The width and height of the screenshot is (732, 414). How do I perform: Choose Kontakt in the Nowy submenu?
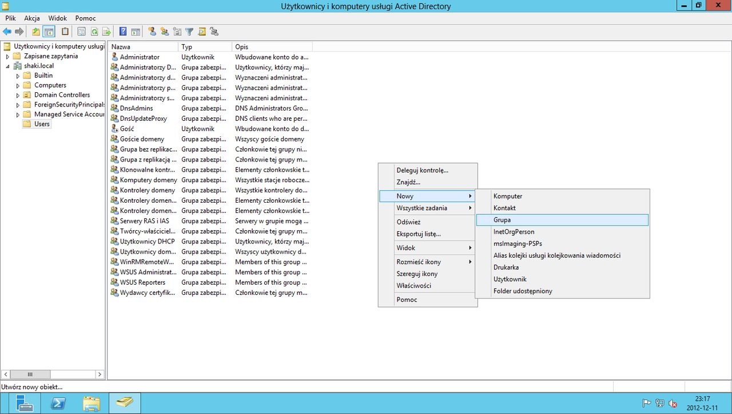pos(562,208)
